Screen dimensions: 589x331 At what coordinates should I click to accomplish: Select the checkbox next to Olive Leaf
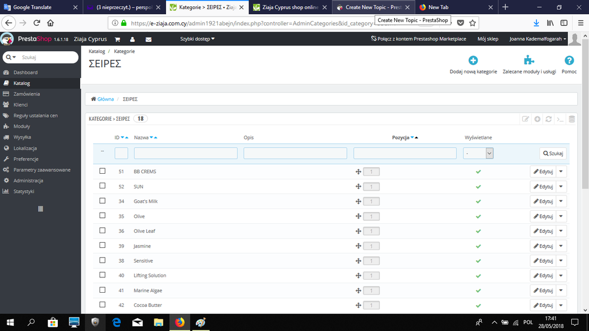[x=102, y=230]
